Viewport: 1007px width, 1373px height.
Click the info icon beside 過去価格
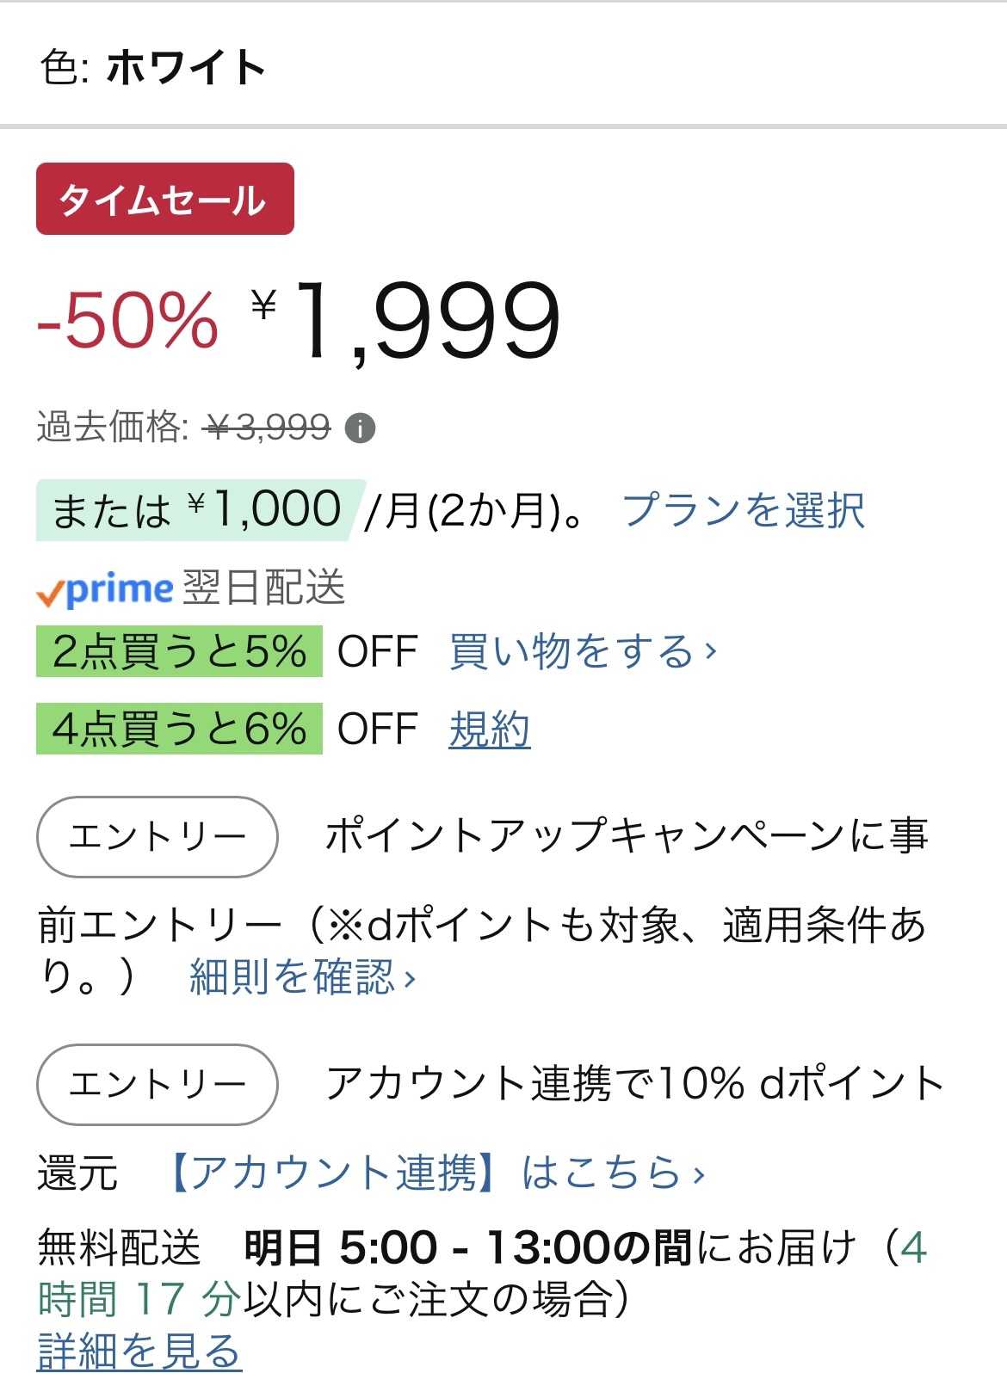360,428
